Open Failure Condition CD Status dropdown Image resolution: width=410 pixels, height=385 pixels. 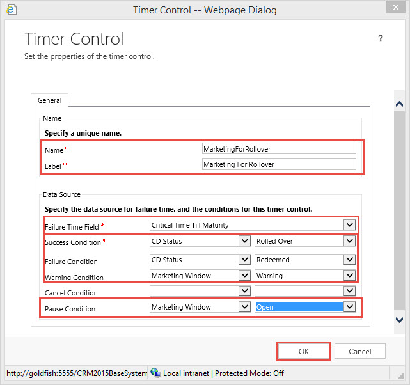pos(244,260)
